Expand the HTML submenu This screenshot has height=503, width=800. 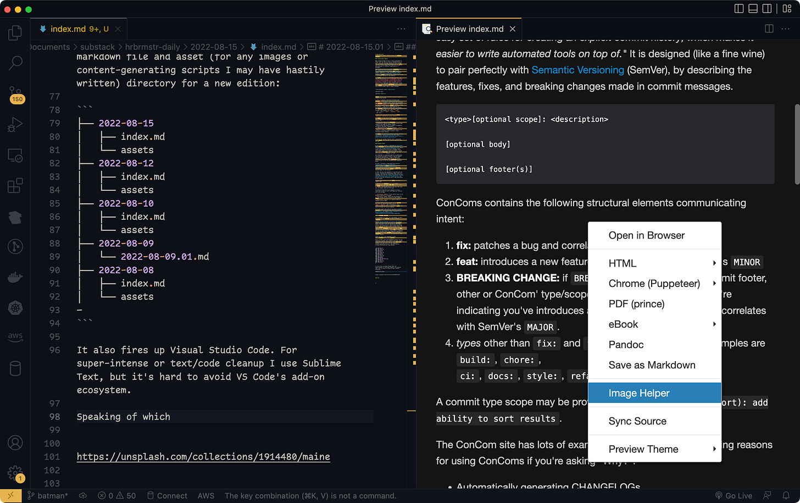(x=654, y=263)
